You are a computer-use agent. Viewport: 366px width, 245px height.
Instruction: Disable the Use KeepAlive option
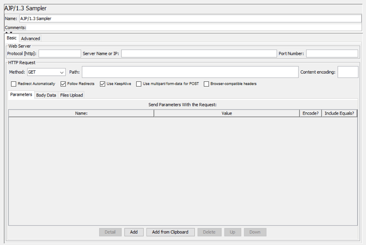pos(102,84)
